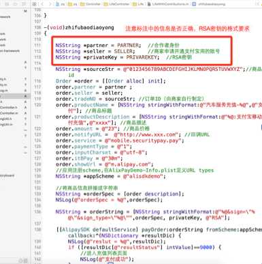Screen dimensions: 262x264
Task: Click line number 116 in the gutter
Action: coord(37,81)
